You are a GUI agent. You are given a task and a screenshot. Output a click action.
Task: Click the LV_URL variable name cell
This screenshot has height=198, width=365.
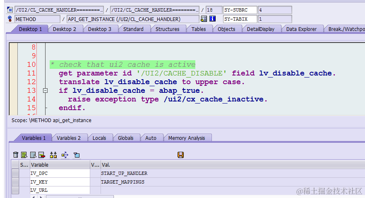pos(60,190)
